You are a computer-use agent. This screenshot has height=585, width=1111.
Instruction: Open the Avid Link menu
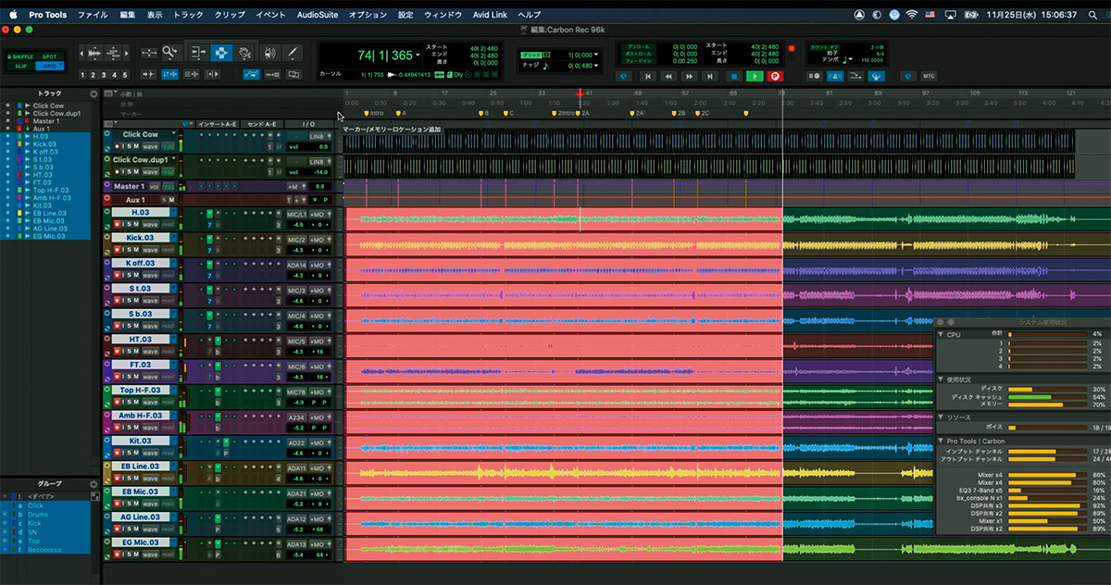(x=490, y=15)
